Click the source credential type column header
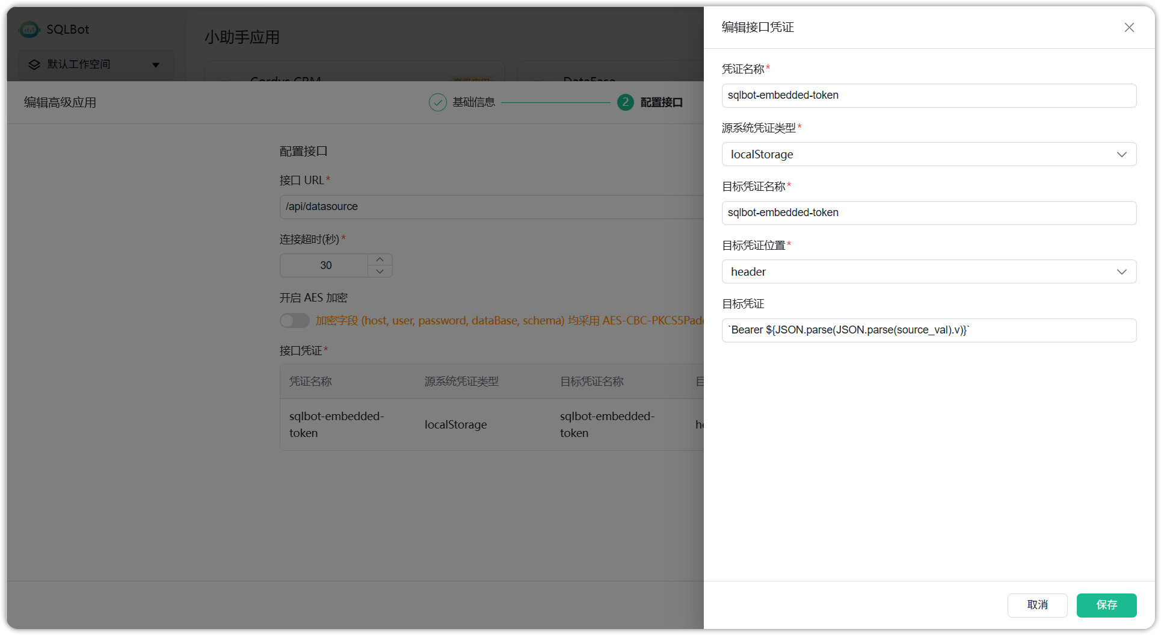Viewport: 1161px width, 635px height. pos(461,382)
